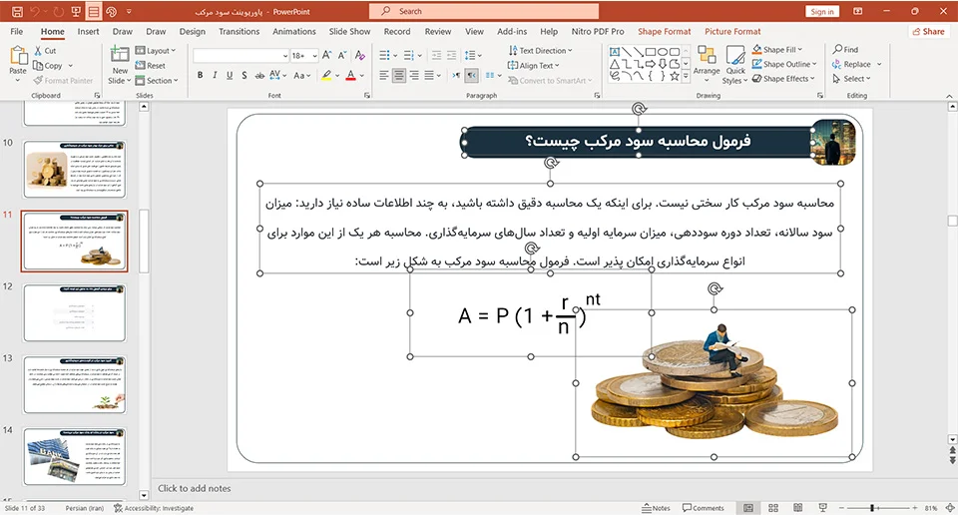Select the Text Box shape in the shapes gallery

pos(615,52)
